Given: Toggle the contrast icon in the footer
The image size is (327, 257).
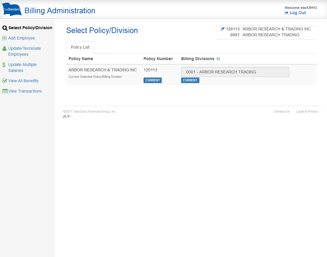Looking at the screenshot, I should pos(69,116).
